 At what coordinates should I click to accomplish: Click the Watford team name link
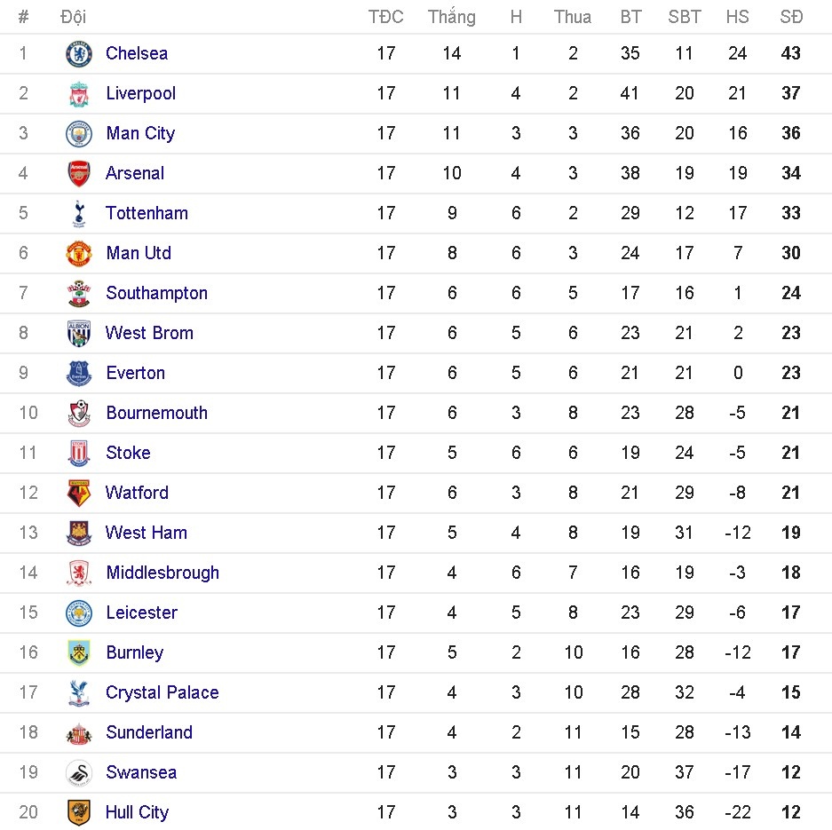[x=137, y=493]
